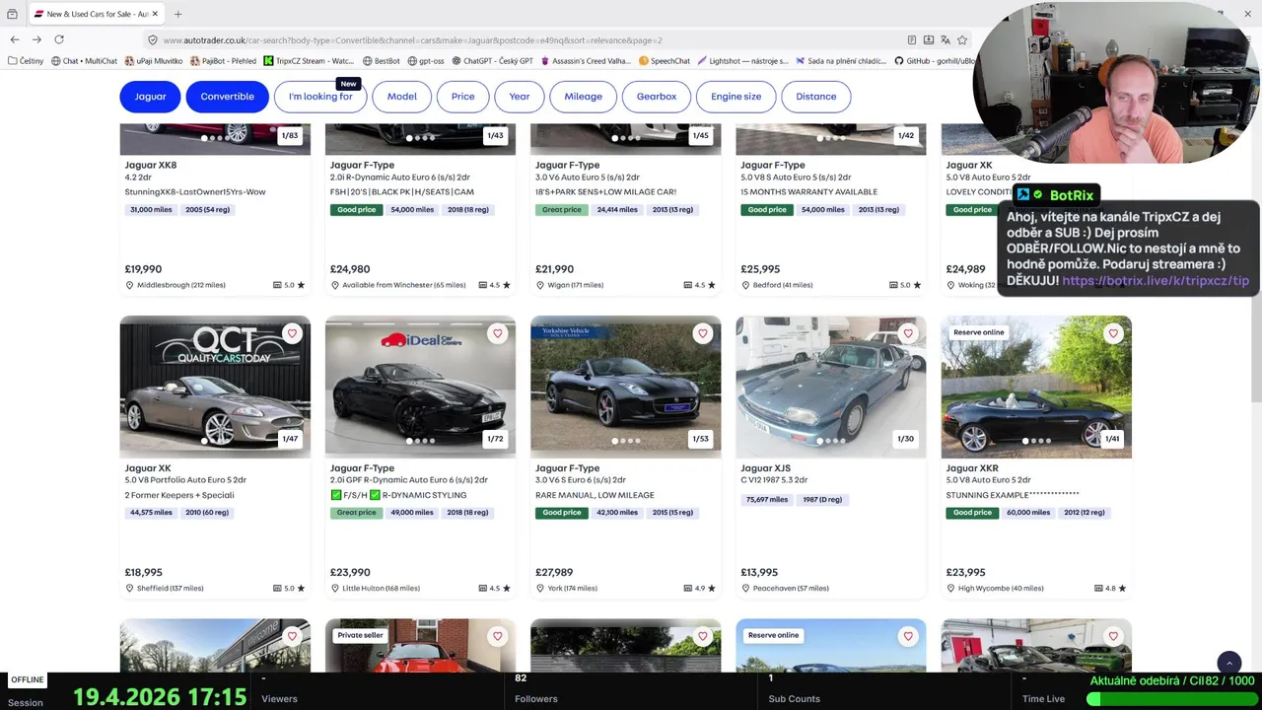Open the Distance filter dropdown

click(x=816, y=97)
